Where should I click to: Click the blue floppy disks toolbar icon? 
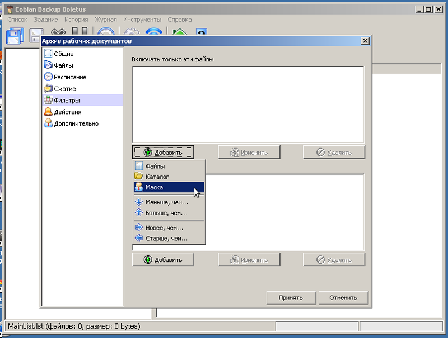(14, 36)
